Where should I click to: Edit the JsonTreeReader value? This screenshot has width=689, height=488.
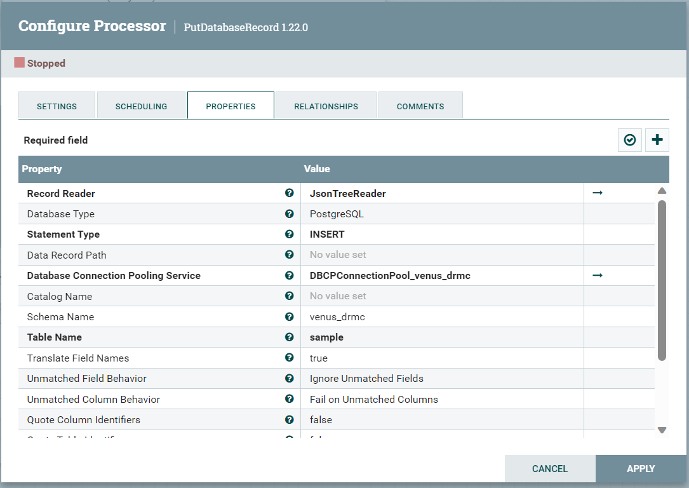pos(442,193)
